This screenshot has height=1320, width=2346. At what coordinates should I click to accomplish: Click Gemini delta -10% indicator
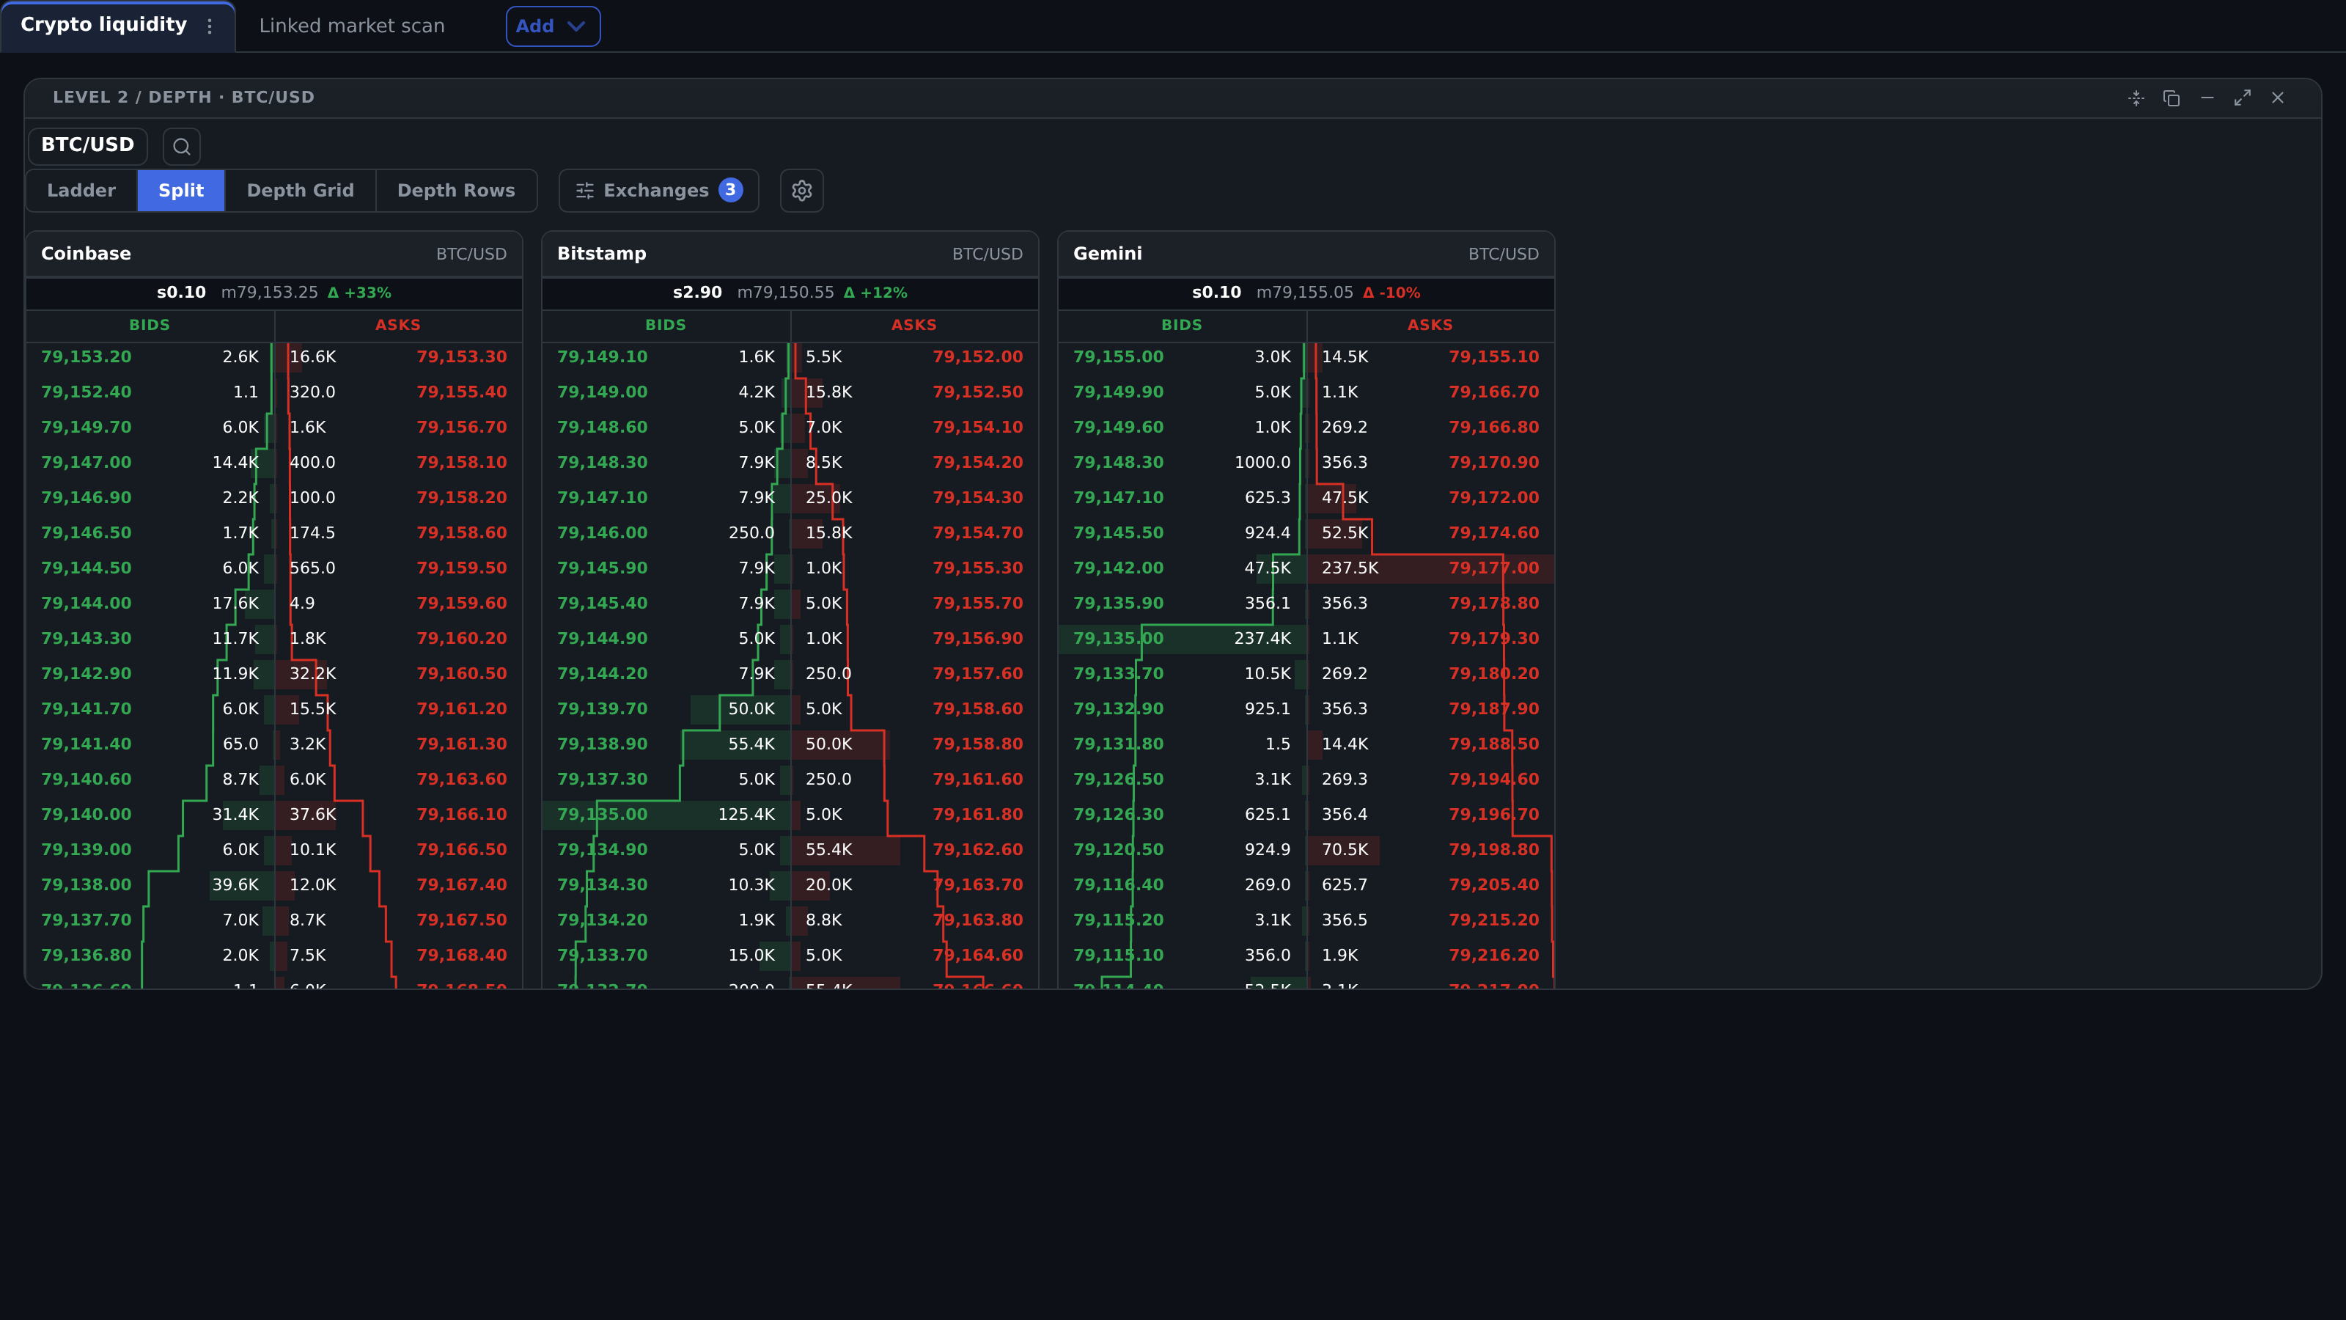[1391, 293]
